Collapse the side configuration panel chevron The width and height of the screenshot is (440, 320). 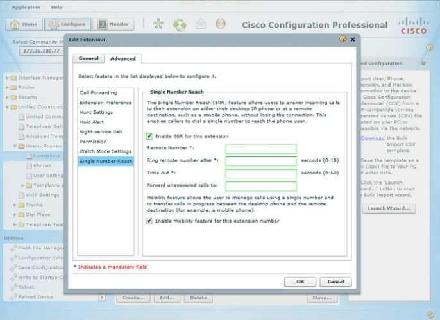(423, 63)
